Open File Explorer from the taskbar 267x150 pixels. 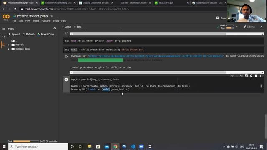(89, 146)
